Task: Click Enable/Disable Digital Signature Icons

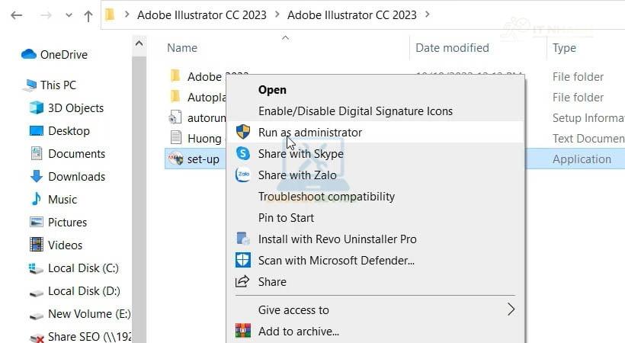Action: (x=355, y=111)
